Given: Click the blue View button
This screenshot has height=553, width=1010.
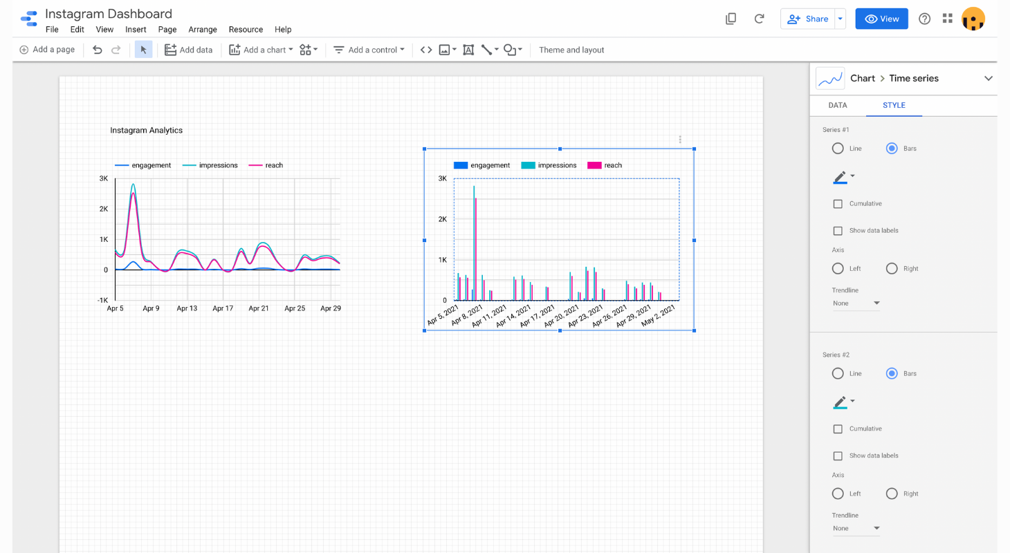Looking at the screenshot, I should click(881, 19).
